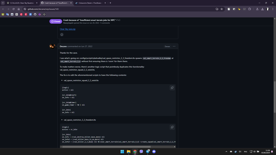Open the picture-in-picture extension icon
Screen dimensions: 276x155
234,9
